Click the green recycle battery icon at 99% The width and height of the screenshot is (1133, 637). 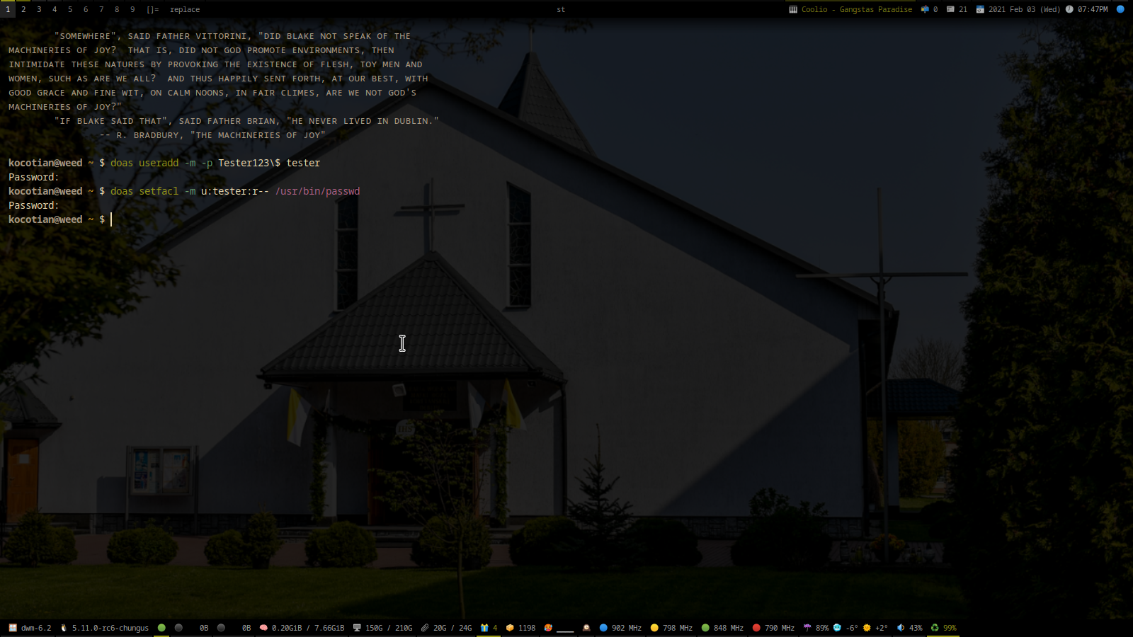tap(935, 628)
